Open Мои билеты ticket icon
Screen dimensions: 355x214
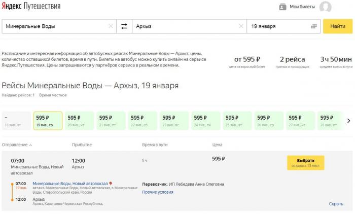pyautogui.click(x=282, y=7)
